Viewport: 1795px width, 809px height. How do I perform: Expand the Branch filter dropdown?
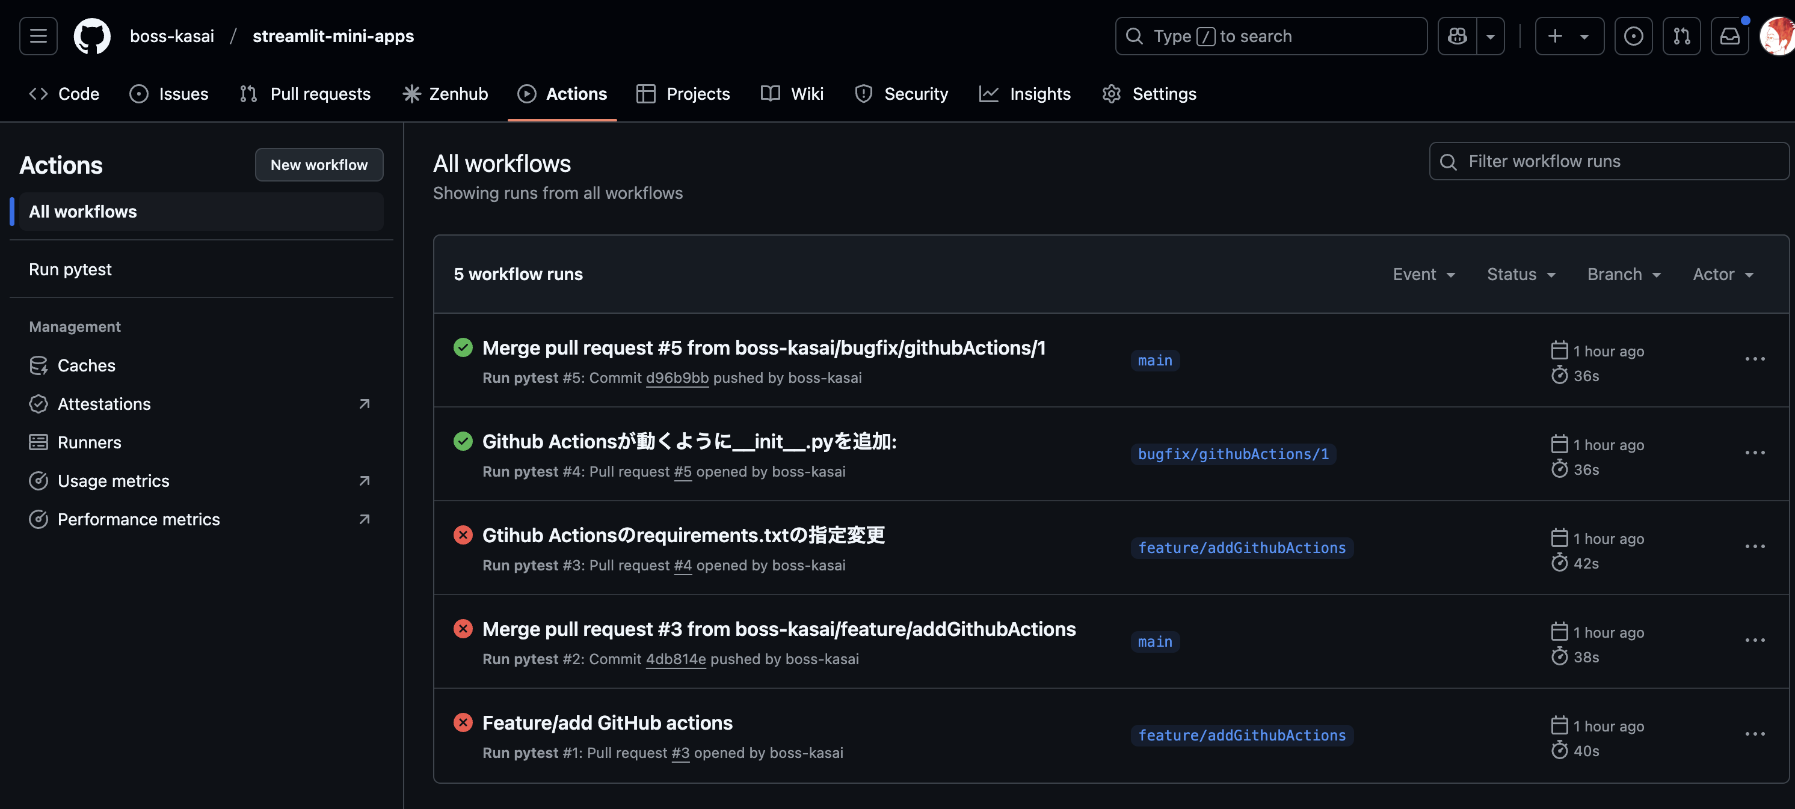coord(1624,274)
